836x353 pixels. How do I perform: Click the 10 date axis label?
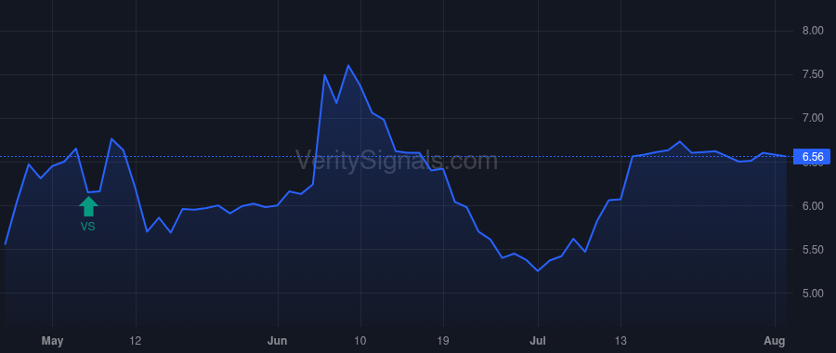pyautogui.click(x=361, y=341)
